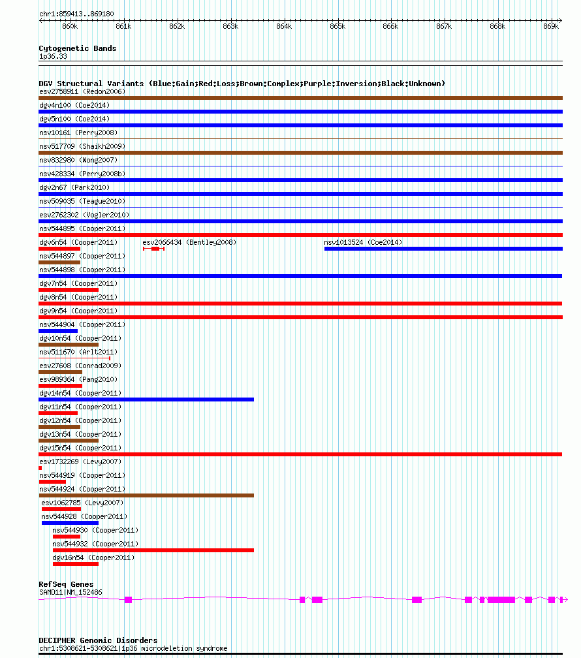The image size is (581, 658).
Task: Click the first SAMD11 exon box near 861k
Action: coord(129,600)
